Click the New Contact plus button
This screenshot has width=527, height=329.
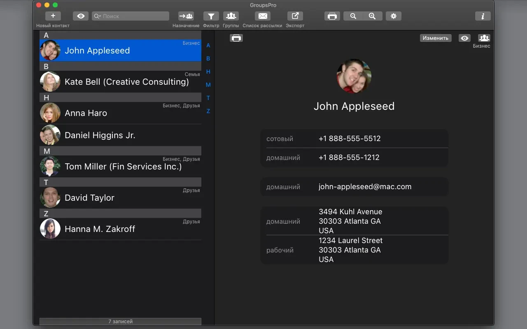point(53,16)
